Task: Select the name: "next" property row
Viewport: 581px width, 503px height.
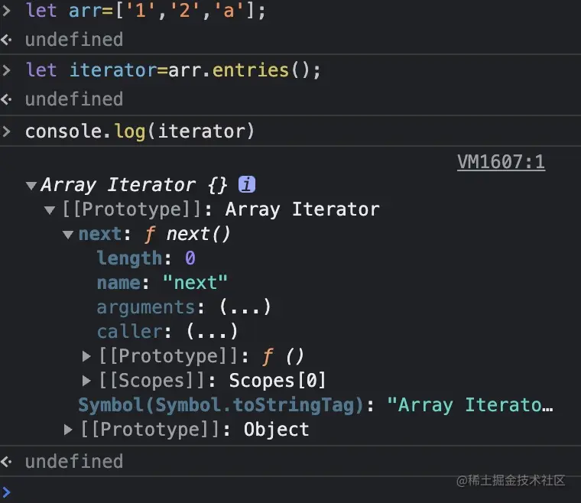Action: tap(162, 283)
